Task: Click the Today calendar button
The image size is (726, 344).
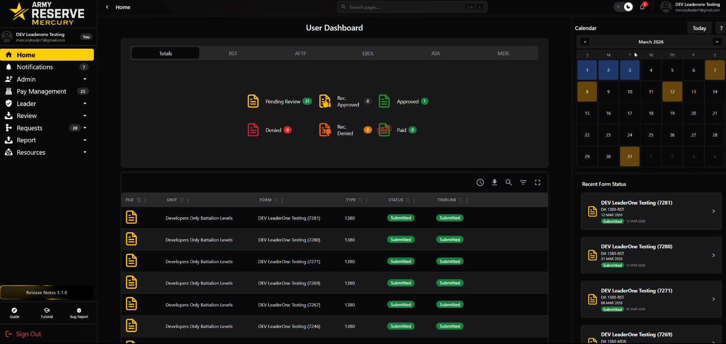Action: point(699,28)
